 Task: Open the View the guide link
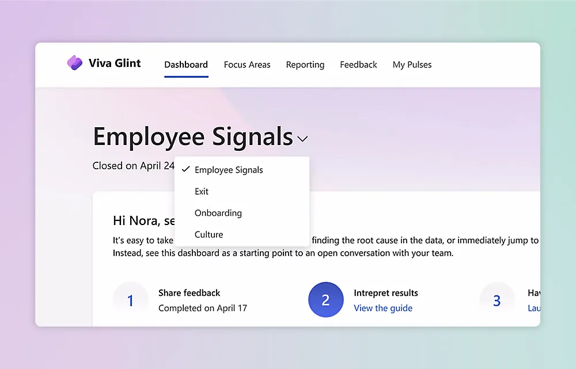click(383, 308)
